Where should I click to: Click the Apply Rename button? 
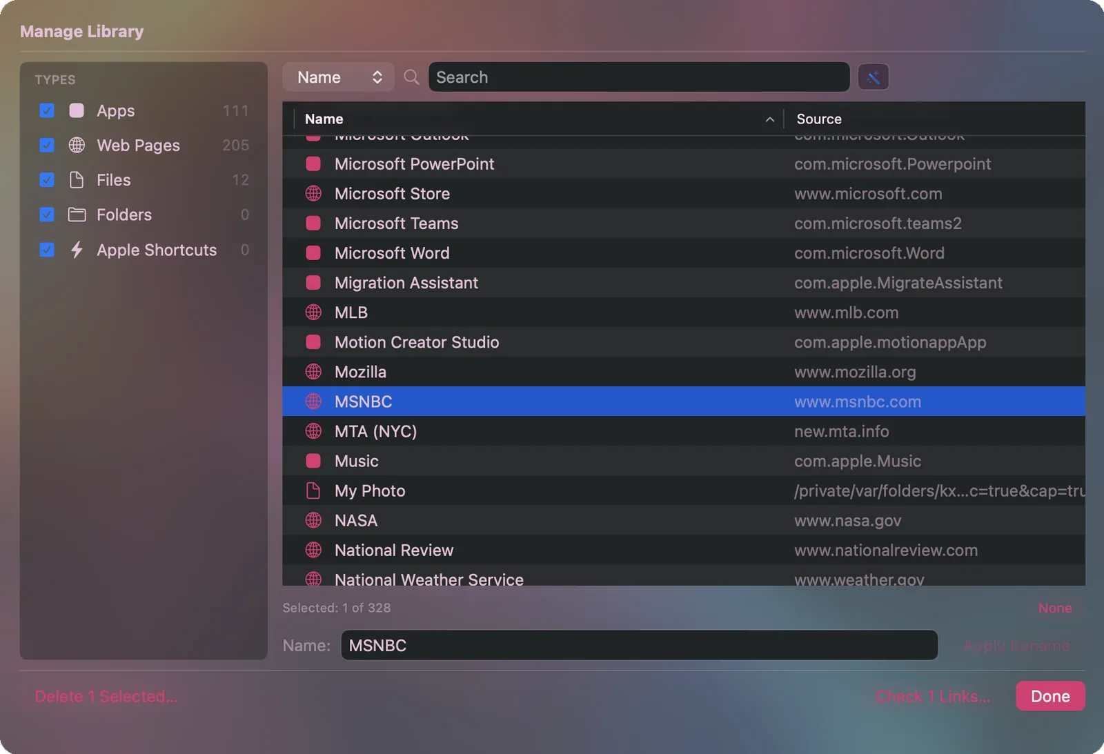tap(1016, 646)
